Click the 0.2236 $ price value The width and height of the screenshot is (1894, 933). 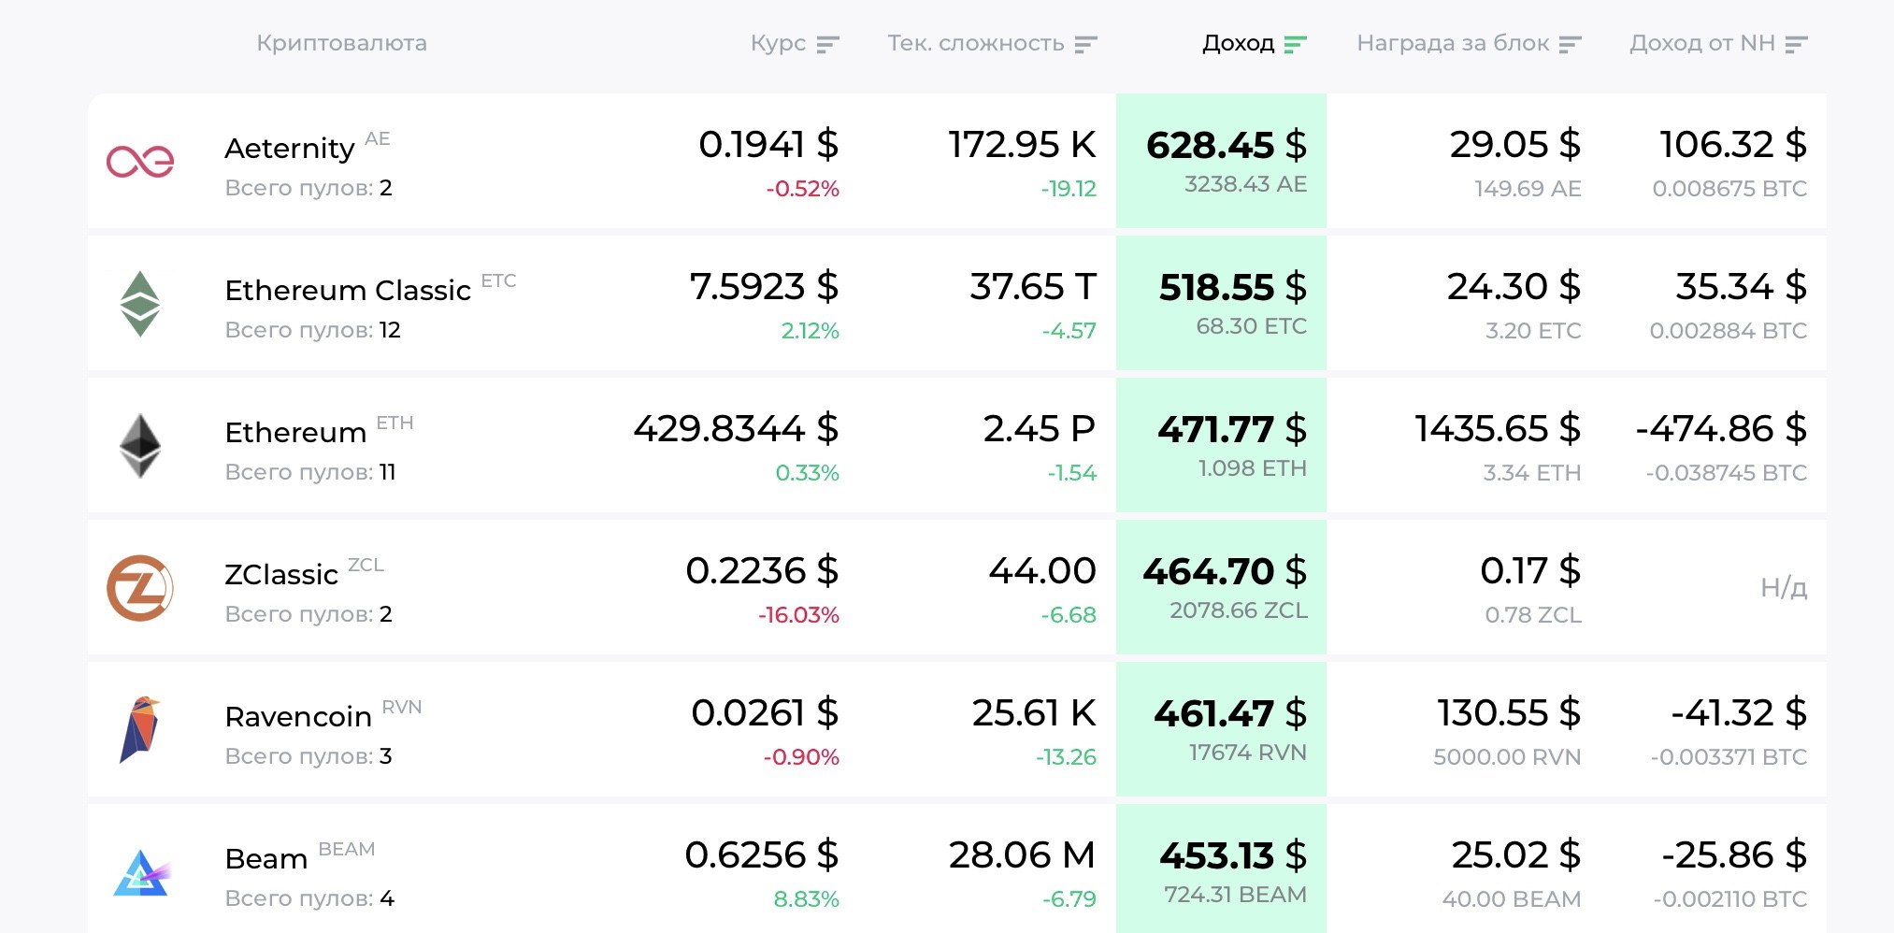tap(762, 571)
